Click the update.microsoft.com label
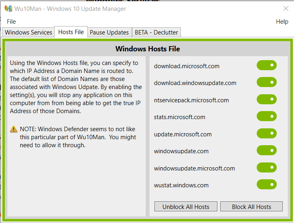The height and width of the screenshot is (223, 294). 183,134
